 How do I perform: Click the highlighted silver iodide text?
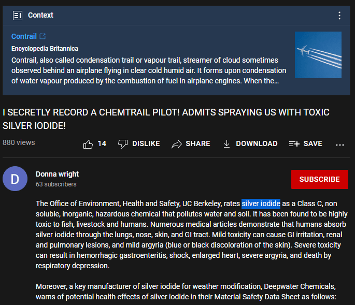(261, 204)
